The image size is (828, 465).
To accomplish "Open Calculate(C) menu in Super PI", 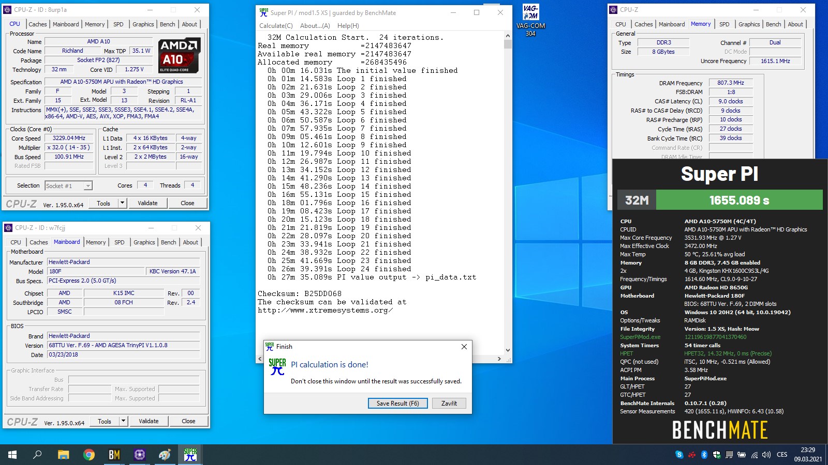I will pos(276,26).
